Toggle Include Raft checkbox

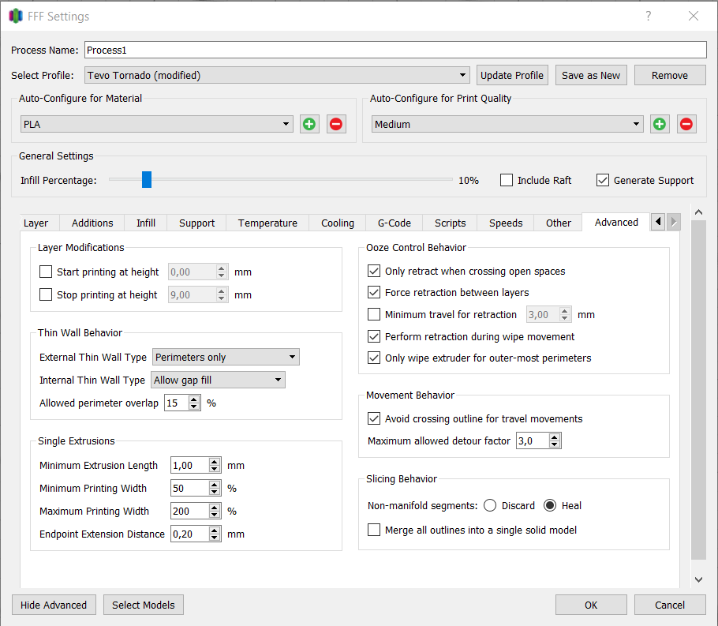(507, 180)
